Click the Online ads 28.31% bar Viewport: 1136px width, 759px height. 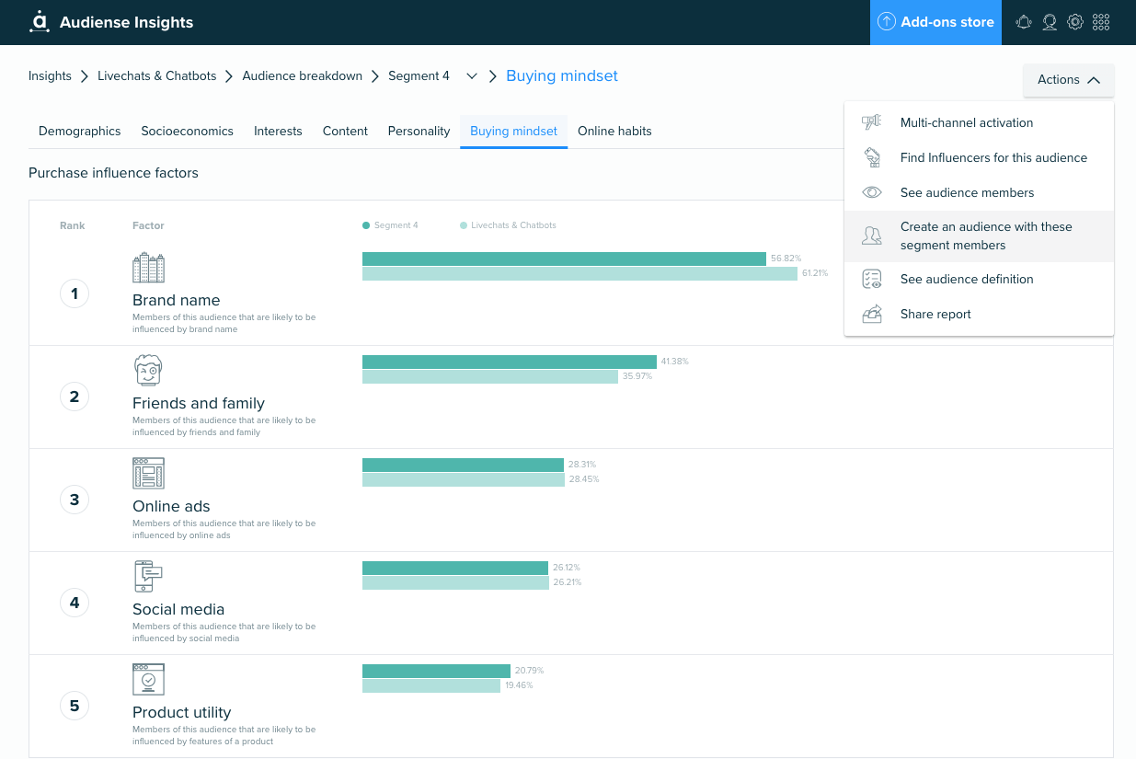(463, 465)
